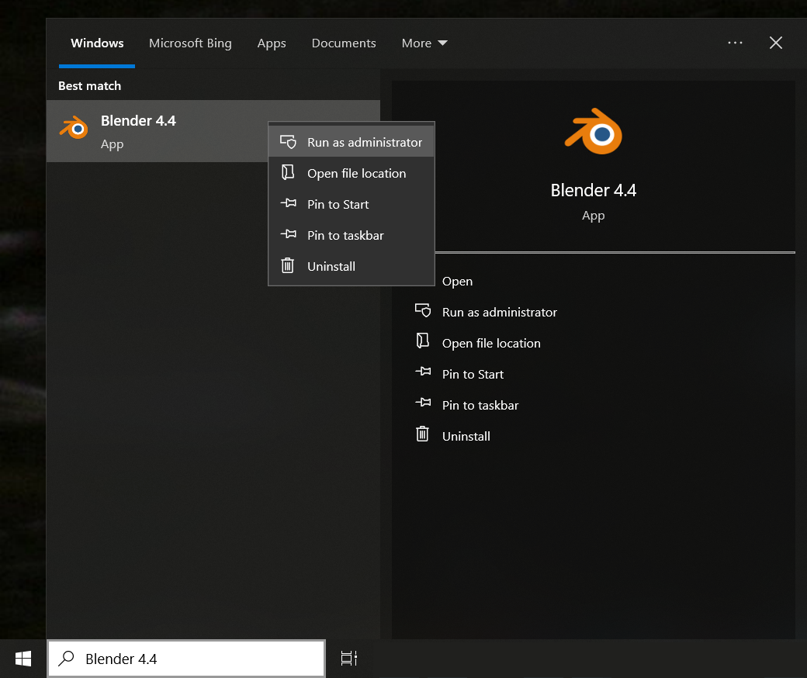807x678 pixels.
Task: Click Uninstall in the preview pane
Action: click(453, 436)
